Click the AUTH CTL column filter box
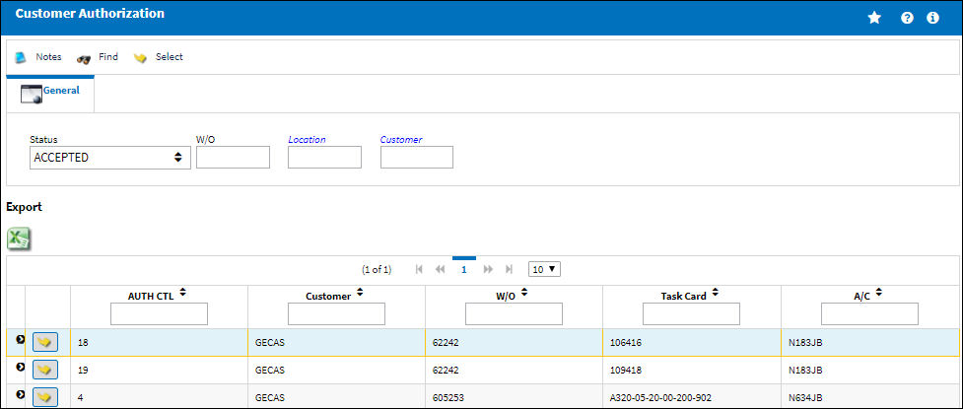 click(159, 313)
